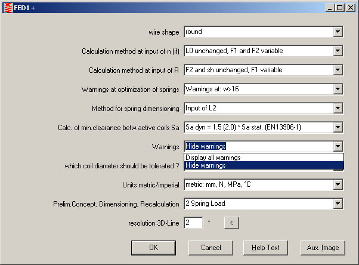This screenshot has width=359, height=265.
Task: Expand Calculation method at input of R dropdown
Action: click(338, 70)
